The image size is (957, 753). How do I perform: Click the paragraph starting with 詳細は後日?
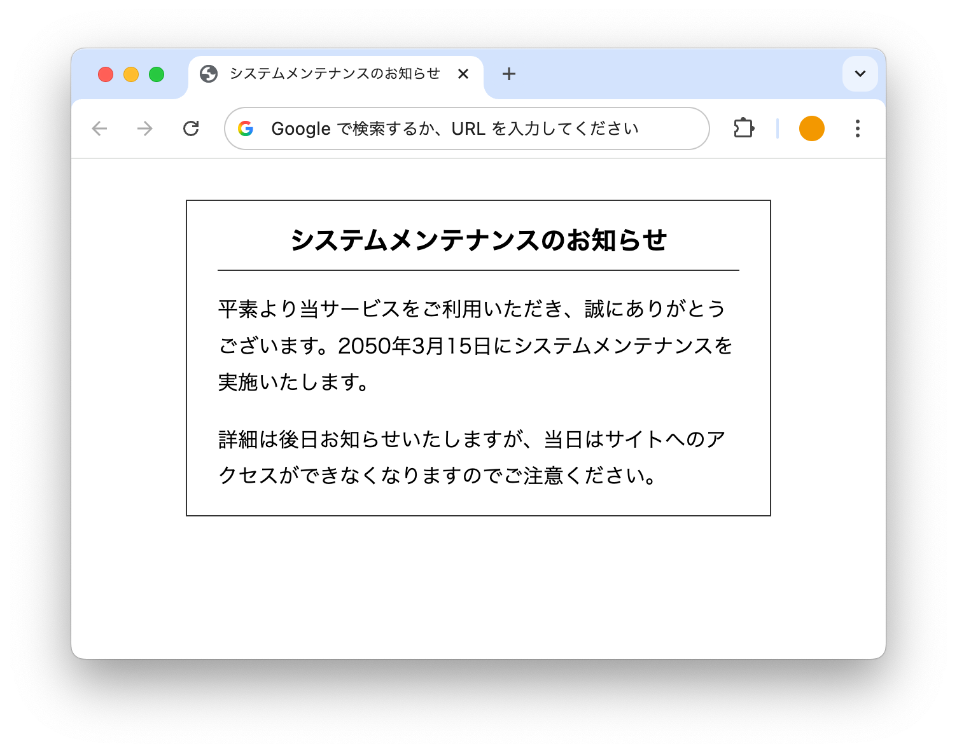tap(472, 457)
